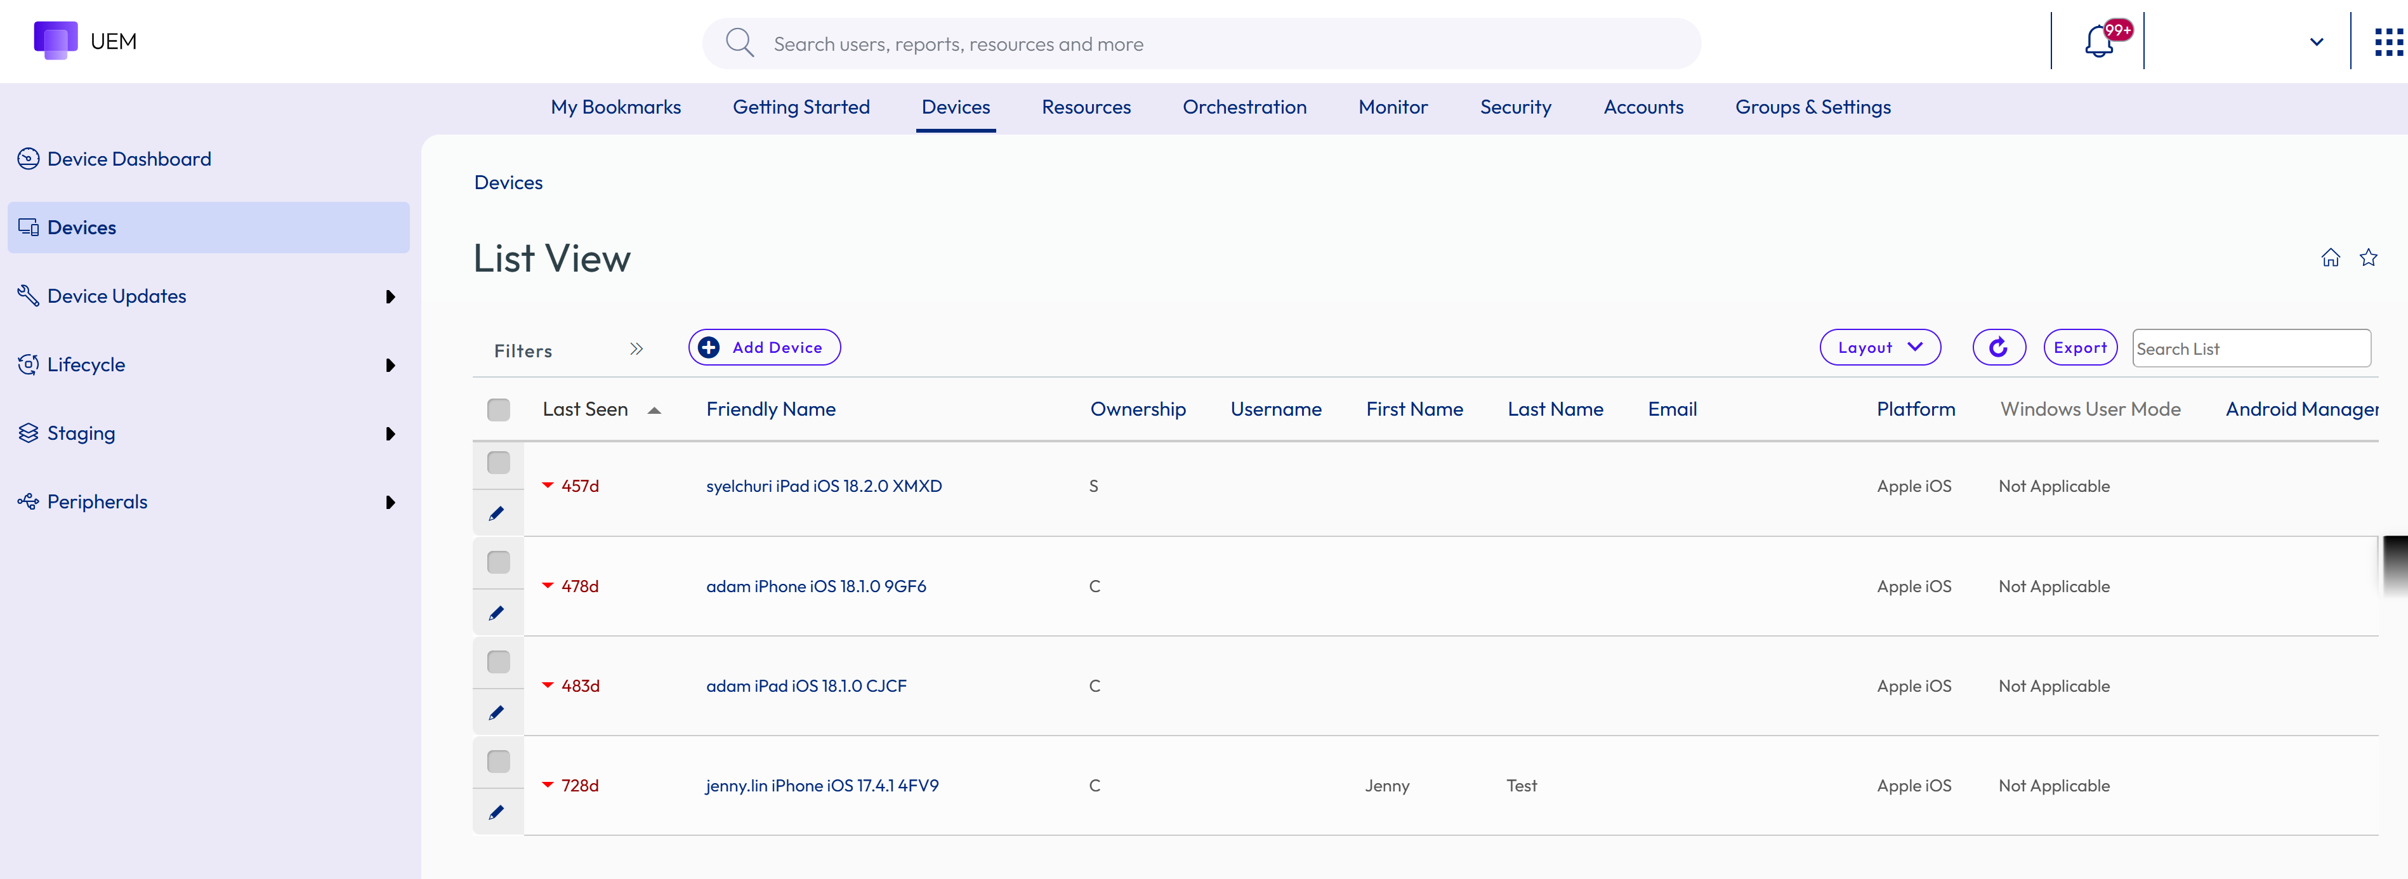Click the Device Dashboard gauge icon
Screen dimensions: 2408x879
28,159
